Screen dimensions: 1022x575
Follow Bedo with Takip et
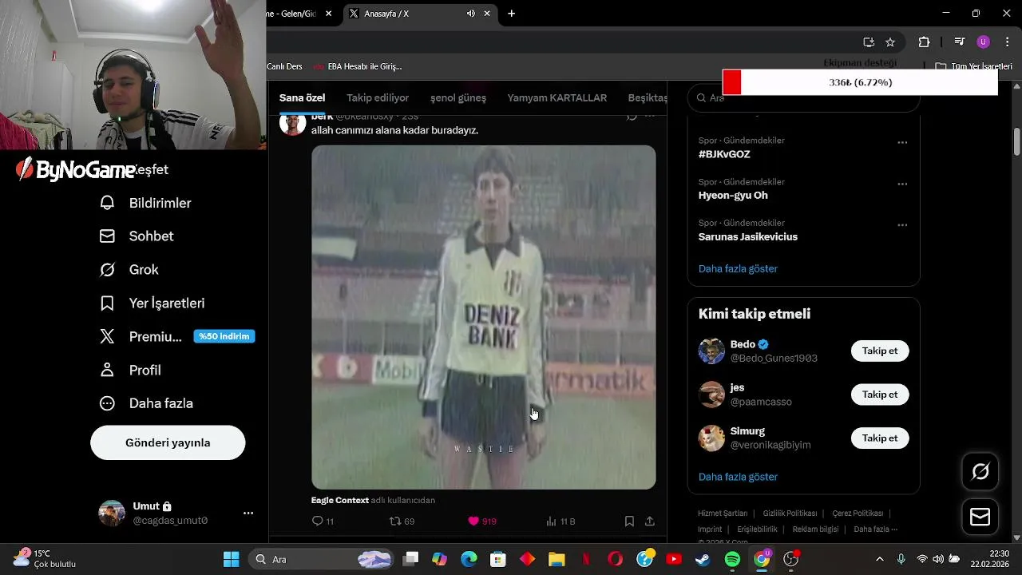pos(880,351)
